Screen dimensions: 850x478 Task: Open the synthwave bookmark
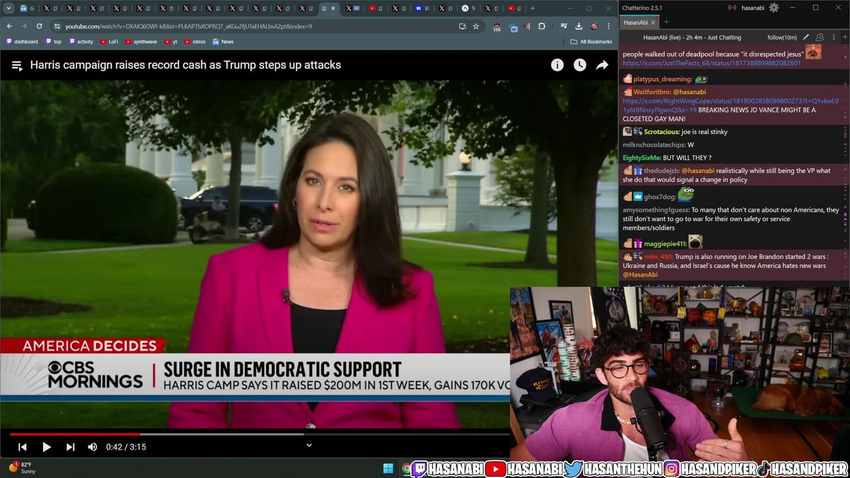click(x=141, y=42)
